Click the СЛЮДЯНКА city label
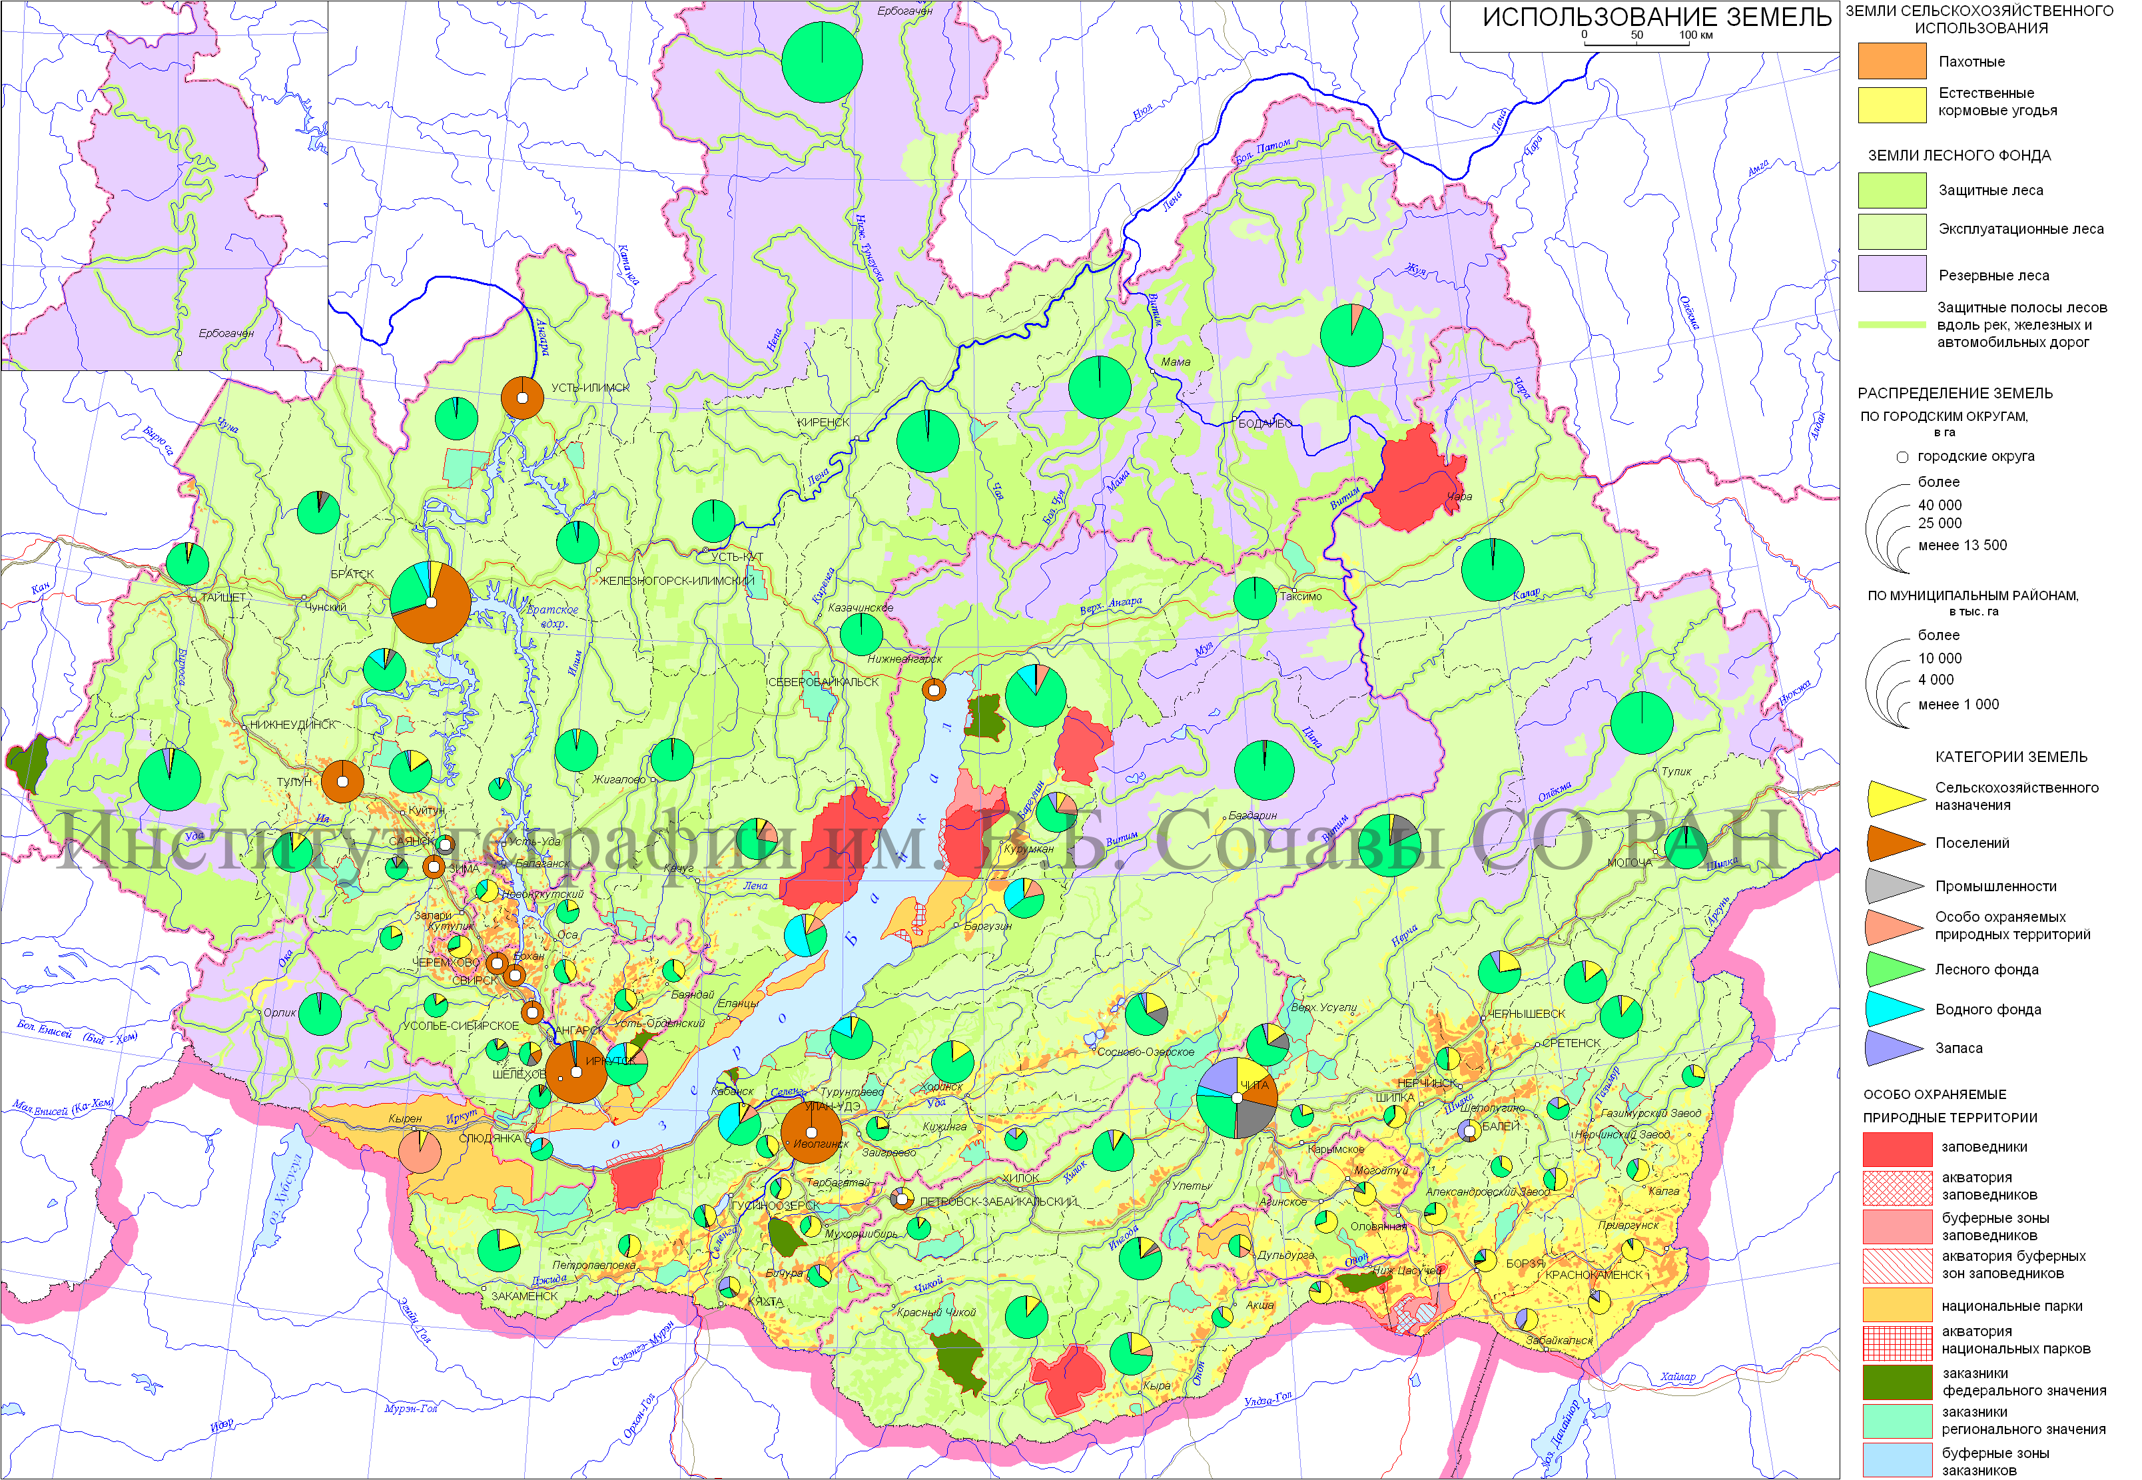Viewport: 2142px width, 1480px height. click(x=490, y=1138)
